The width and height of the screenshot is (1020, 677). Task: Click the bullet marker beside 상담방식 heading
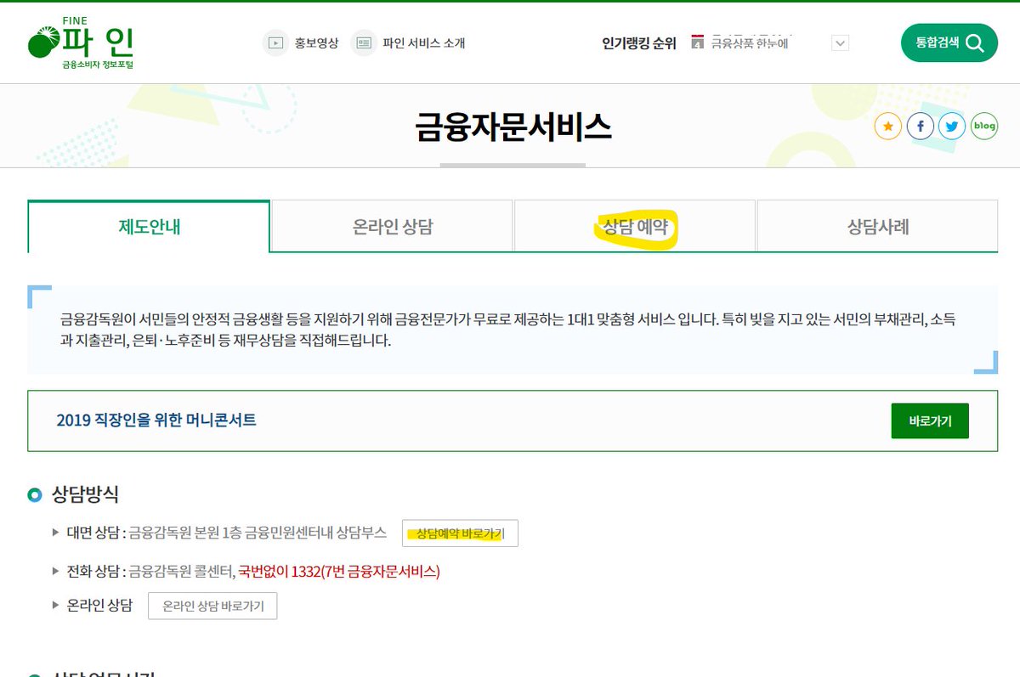coord(34,494)
